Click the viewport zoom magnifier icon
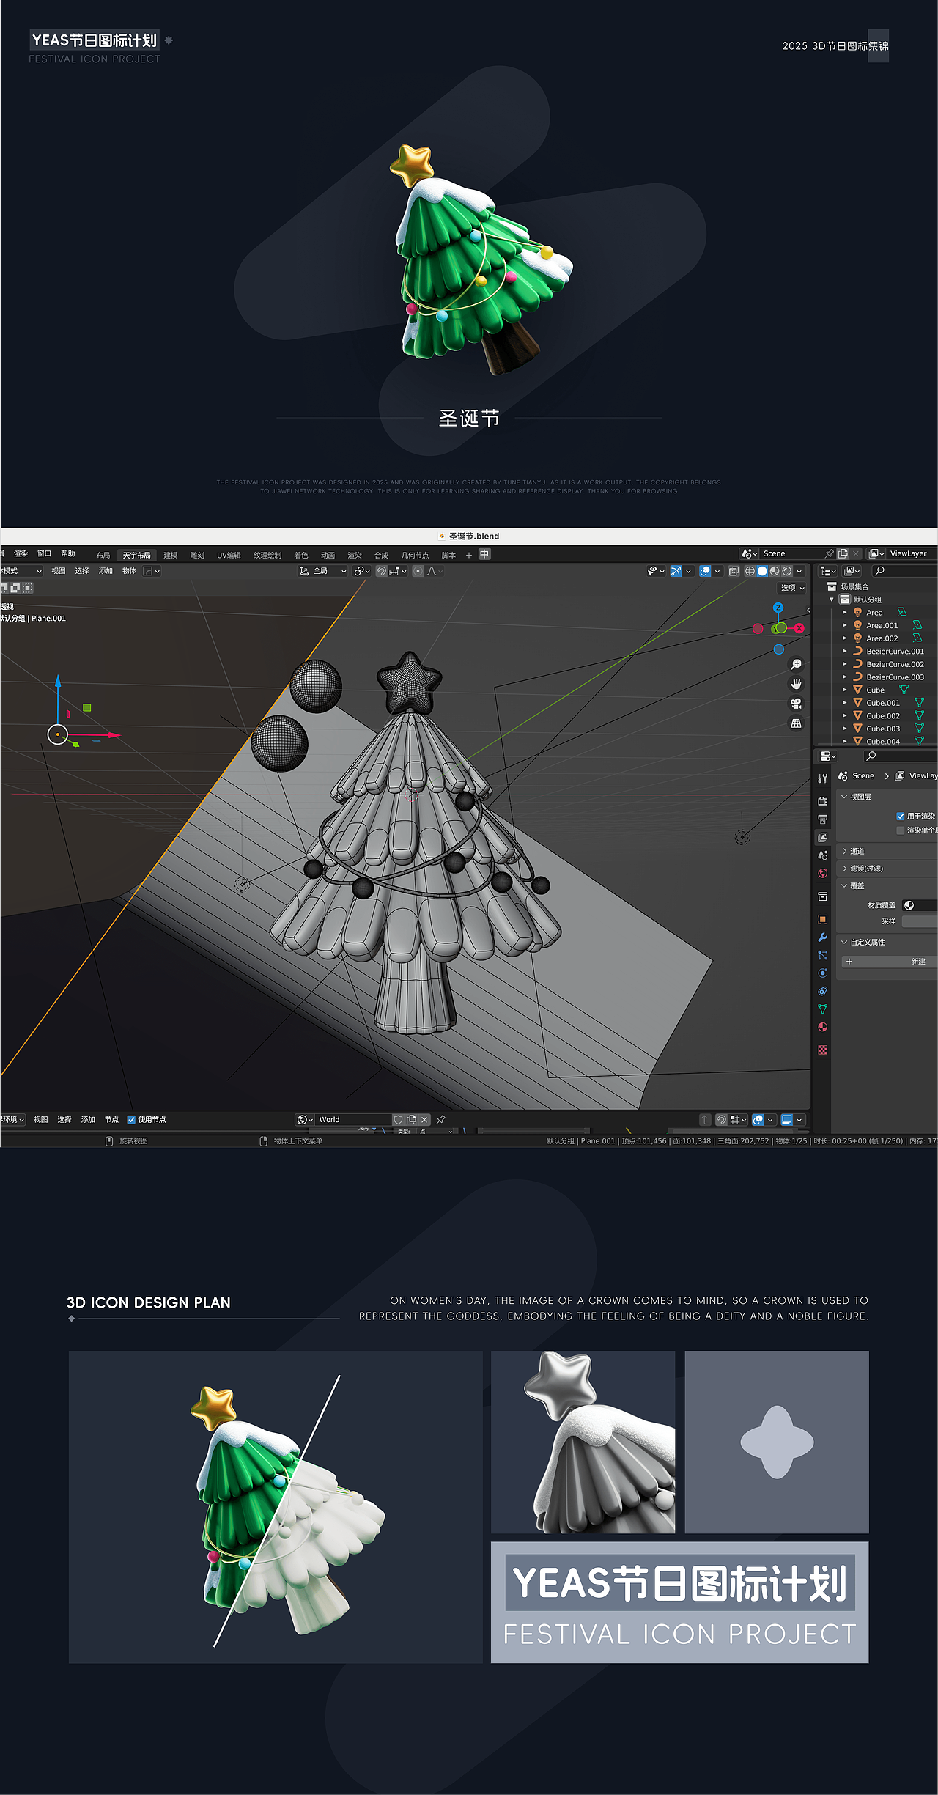The width and height of the screenshot is (938, 1795). [796, 664]
